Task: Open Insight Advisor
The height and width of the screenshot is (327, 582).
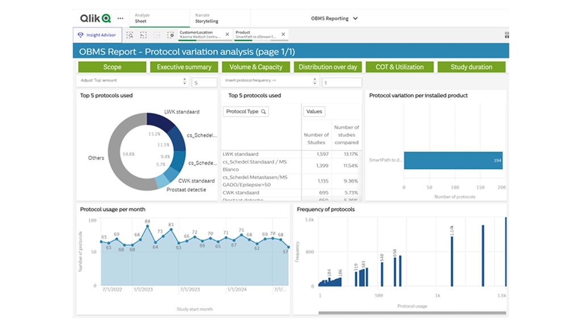Action: click(x=97, y=35)
